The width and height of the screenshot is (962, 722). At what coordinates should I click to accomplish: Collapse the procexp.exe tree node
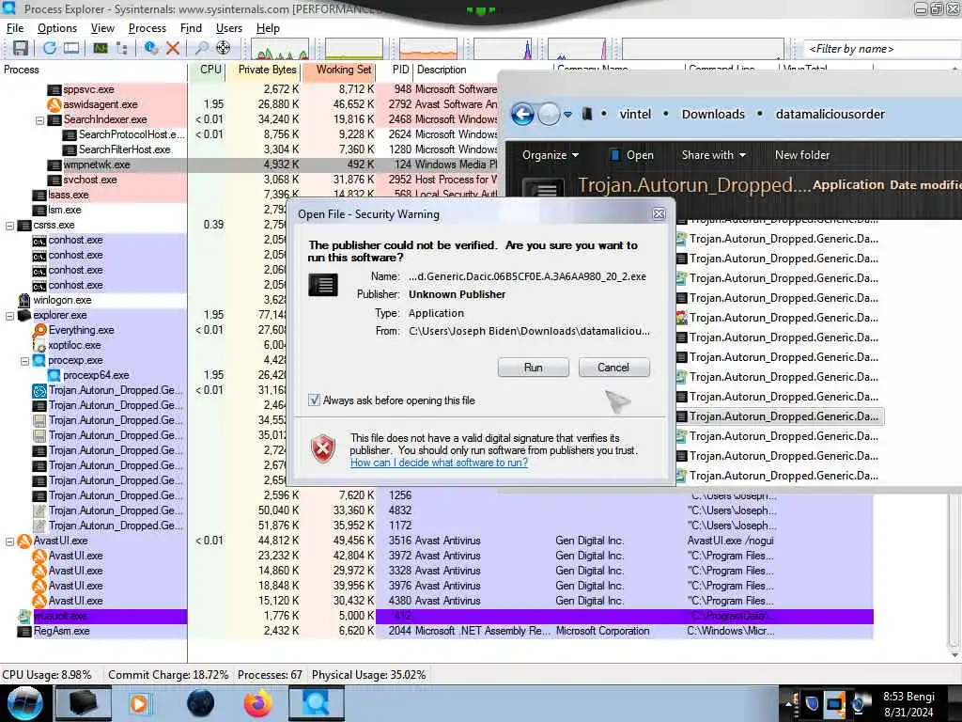point(25,361)
